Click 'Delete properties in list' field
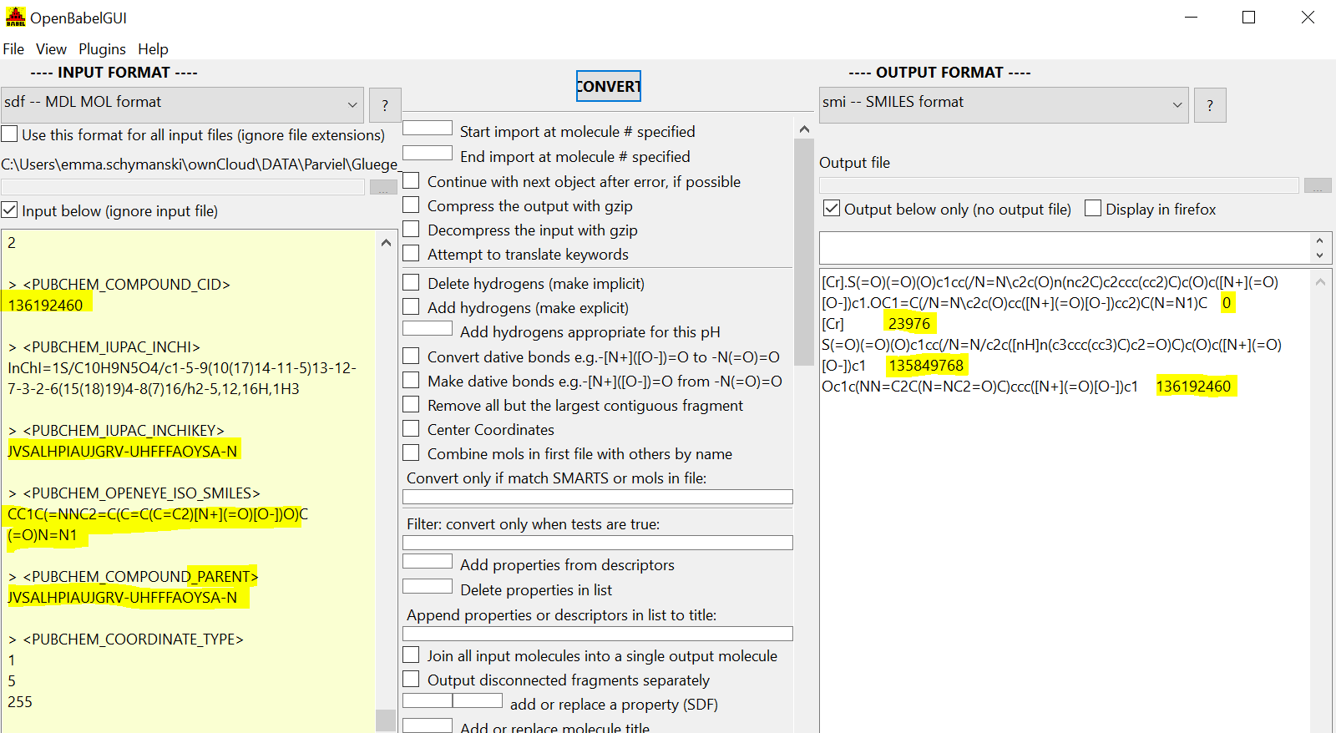Image resolution: width=1336 pixels, height=733 pixels. tap(428, 586)
